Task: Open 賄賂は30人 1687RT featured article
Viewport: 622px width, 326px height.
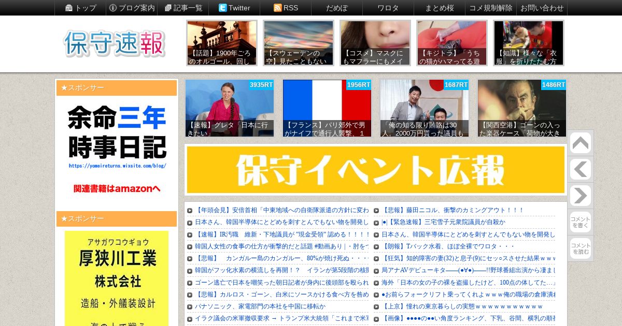Action: pos(425,108)
